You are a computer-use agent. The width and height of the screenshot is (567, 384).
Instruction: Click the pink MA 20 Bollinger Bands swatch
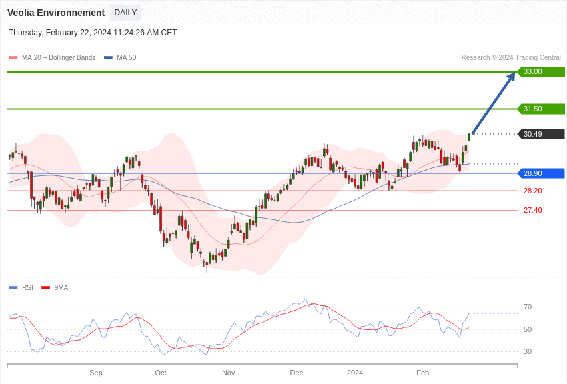13,58
